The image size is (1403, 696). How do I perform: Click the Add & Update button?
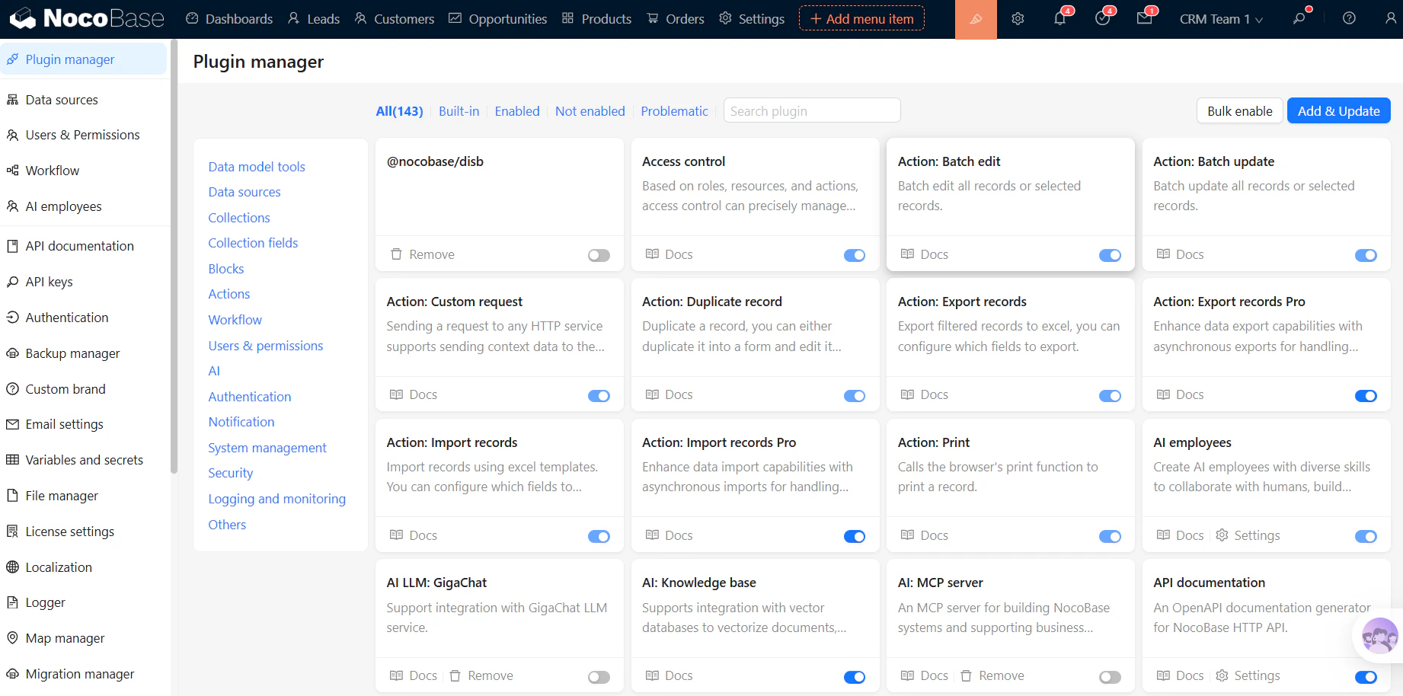click(x=1338, y=111)
